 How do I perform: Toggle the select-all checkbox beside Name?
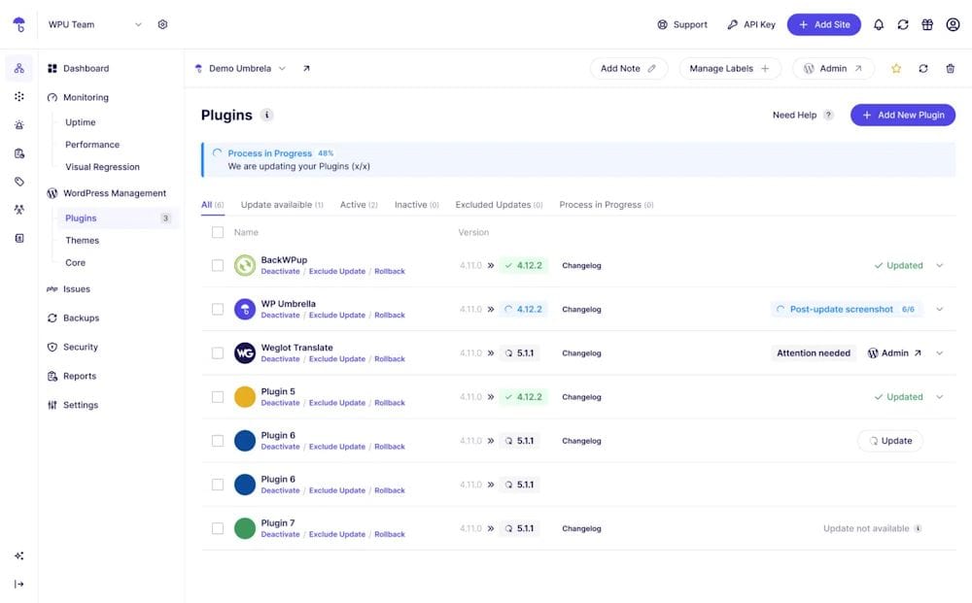[218, 232]
